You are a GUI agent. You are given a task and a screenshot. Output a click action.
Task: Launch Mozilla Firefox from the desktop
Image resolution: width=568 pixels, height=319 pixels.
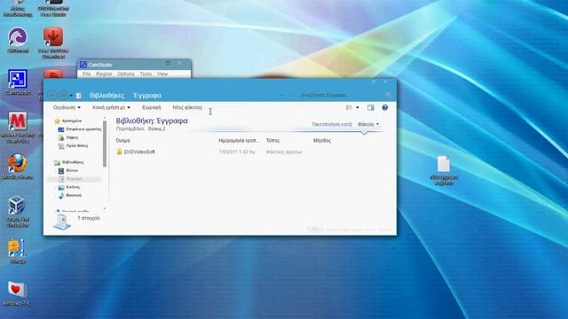click(18, 167)
